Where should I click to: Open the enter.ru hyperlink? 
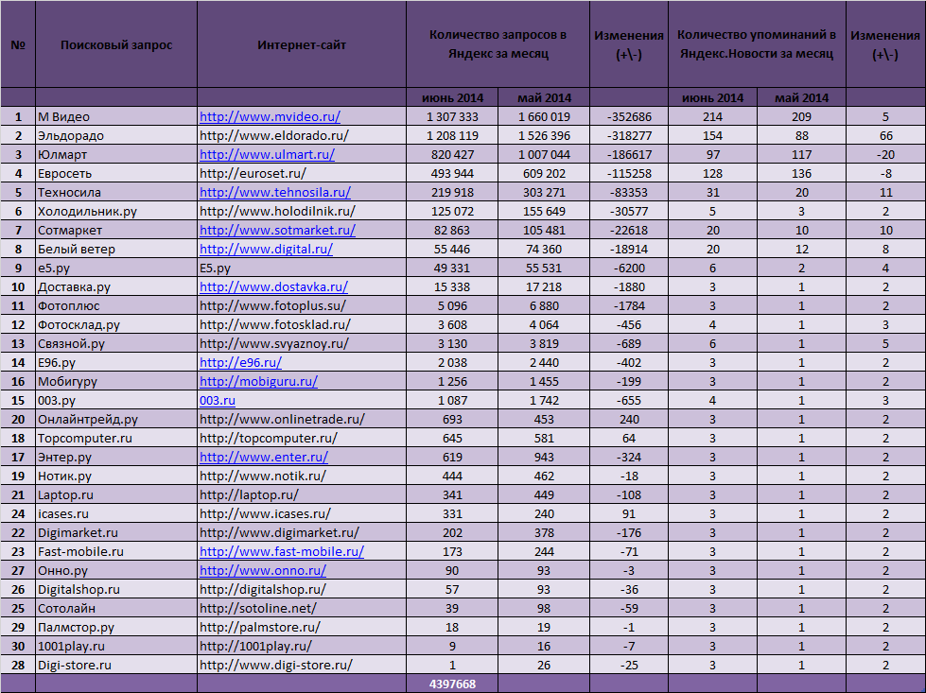[264, 458]
